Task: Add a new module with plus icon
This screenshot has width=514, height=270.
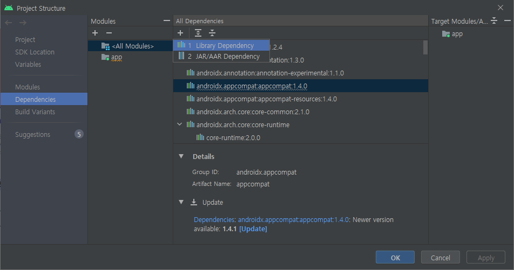Action: tap(95, 33)
